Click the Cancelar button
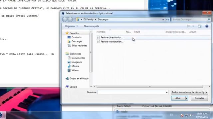This screenshot has height=119, width=213. coord(199,98)
